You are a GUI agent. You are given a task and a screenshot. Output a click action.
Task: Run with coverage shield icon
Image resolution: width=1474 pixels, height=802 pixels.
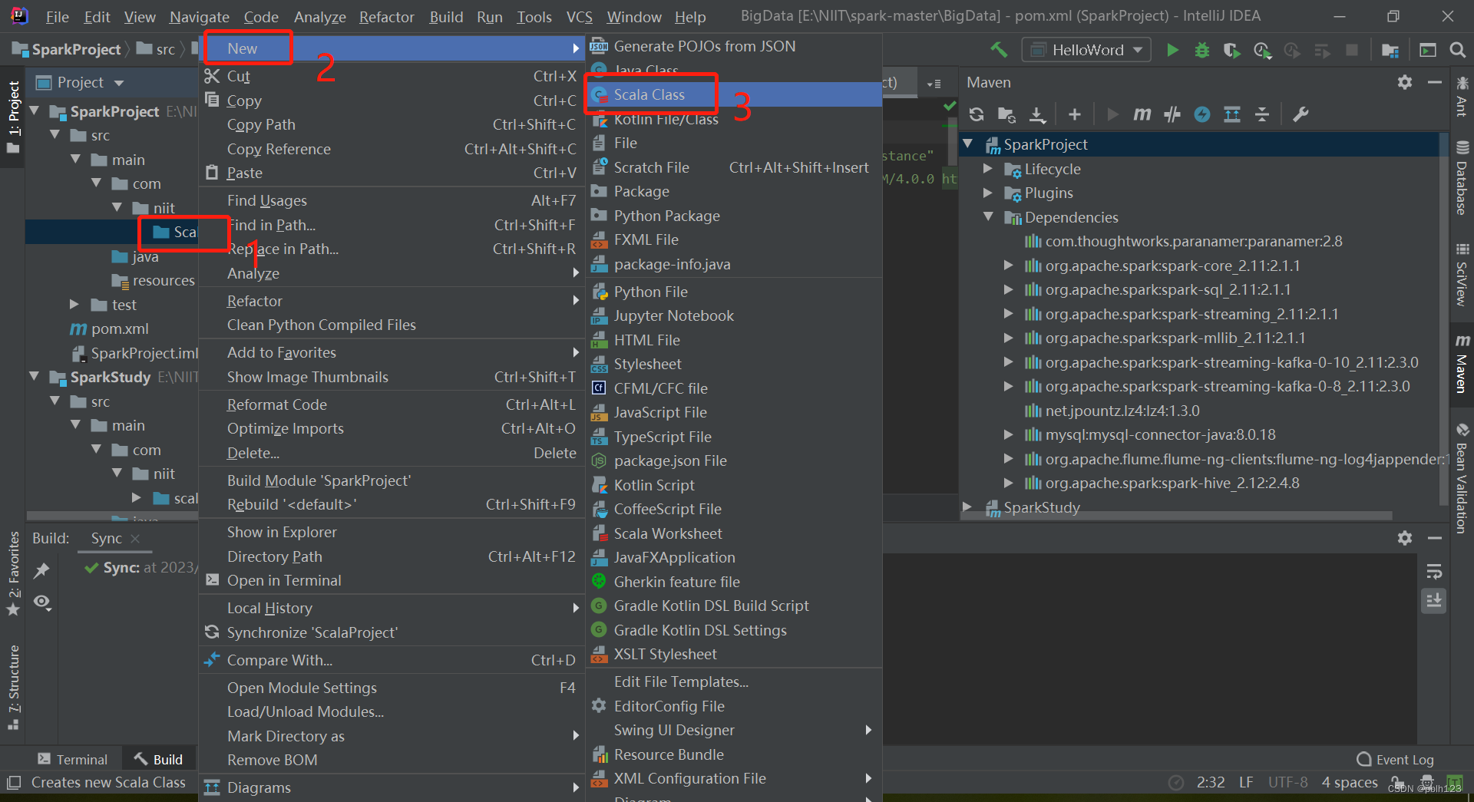[1231, 50]
